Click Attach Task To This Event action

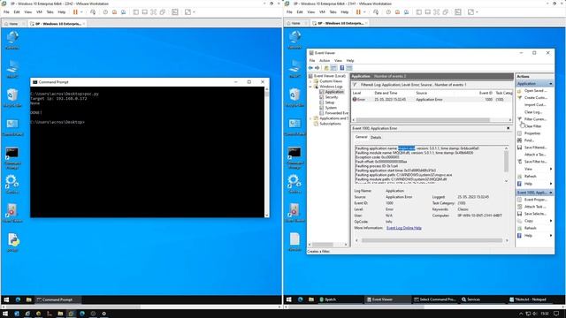pyautogui.click(x=535, y=207)
